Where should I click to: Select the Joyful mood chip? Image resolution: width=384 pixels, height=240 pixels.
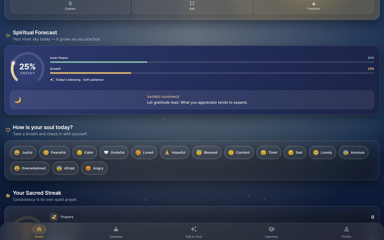(x=23, y=153)
